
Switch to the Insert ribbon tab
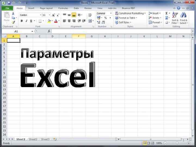(31, 8)
